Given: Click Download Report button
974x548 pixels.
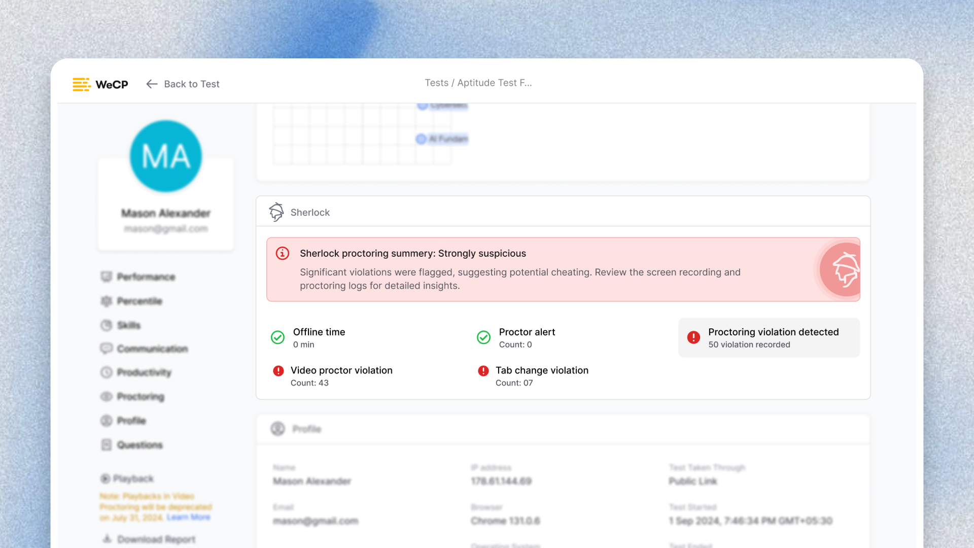Looking at the screenshot, I should coord(156,539).
